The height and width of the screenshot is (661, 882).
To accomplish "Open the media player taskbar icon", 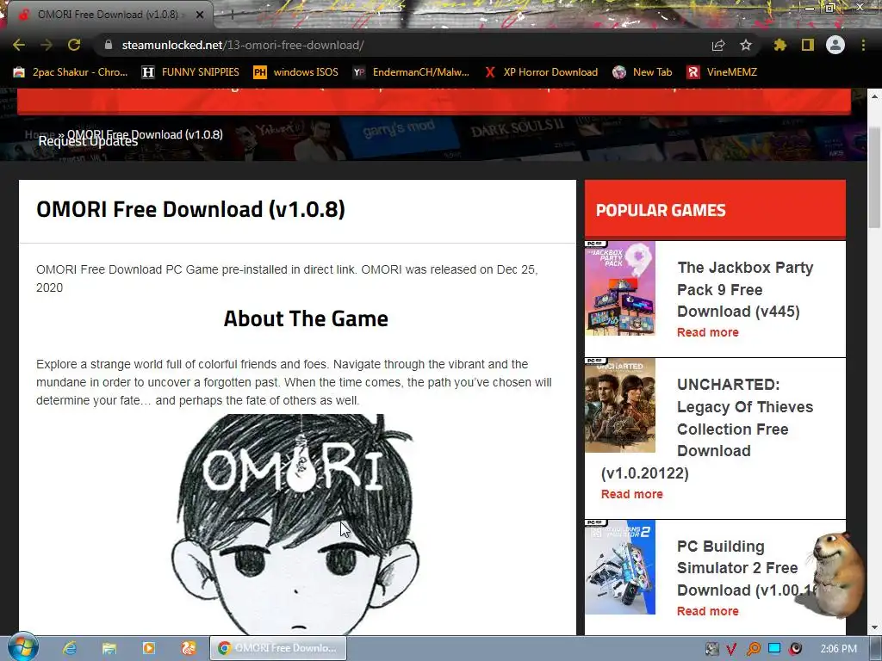I will click(x=149, y=648).
